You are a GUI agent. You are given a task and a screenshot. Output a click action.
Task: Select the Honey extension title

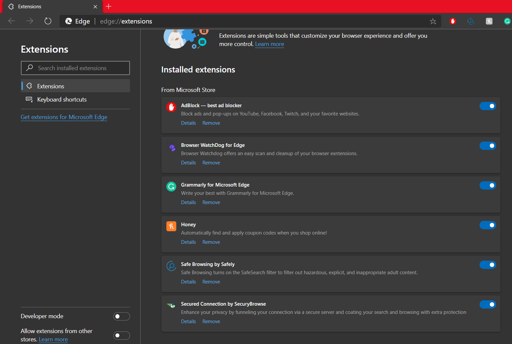(189, 225)
